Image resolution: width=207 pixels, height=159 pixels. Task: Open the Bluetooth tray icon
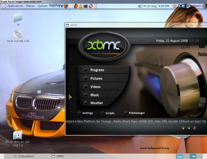[179, 6]
